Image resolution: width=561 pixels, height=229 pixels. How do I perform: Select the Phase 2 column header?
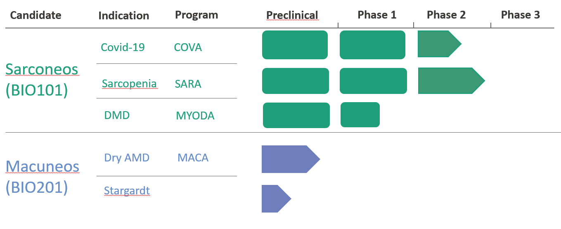click(x=446, y=15)
